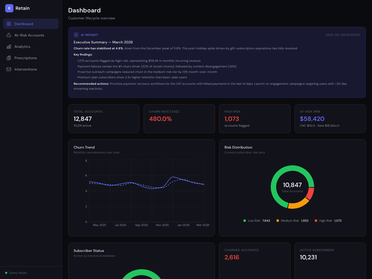Click CAC $42.5 · Save $18.3/acct text
This screenshot has width=372, height=279.
[x=320, y=126]
